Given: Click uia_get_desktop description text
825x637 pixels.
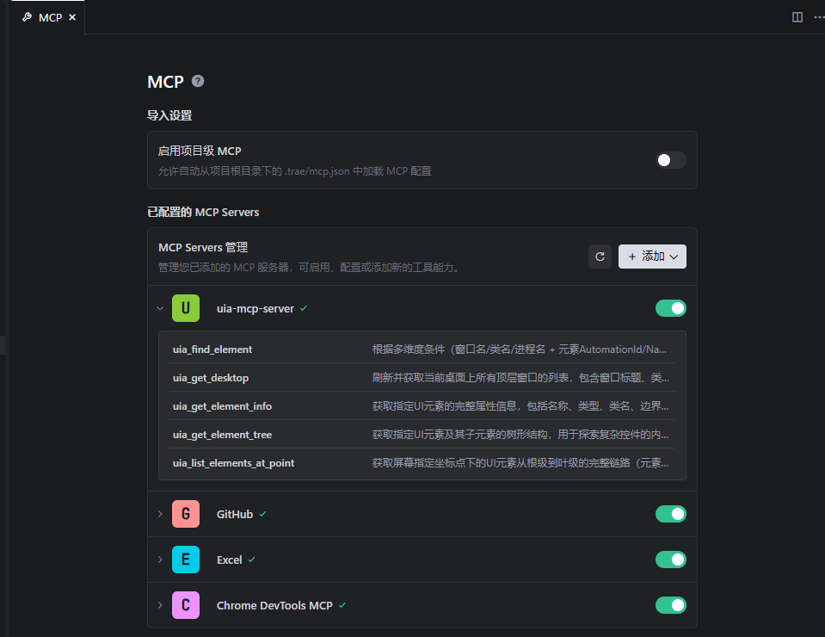Looking at the screenshot, I should [520, 378].
